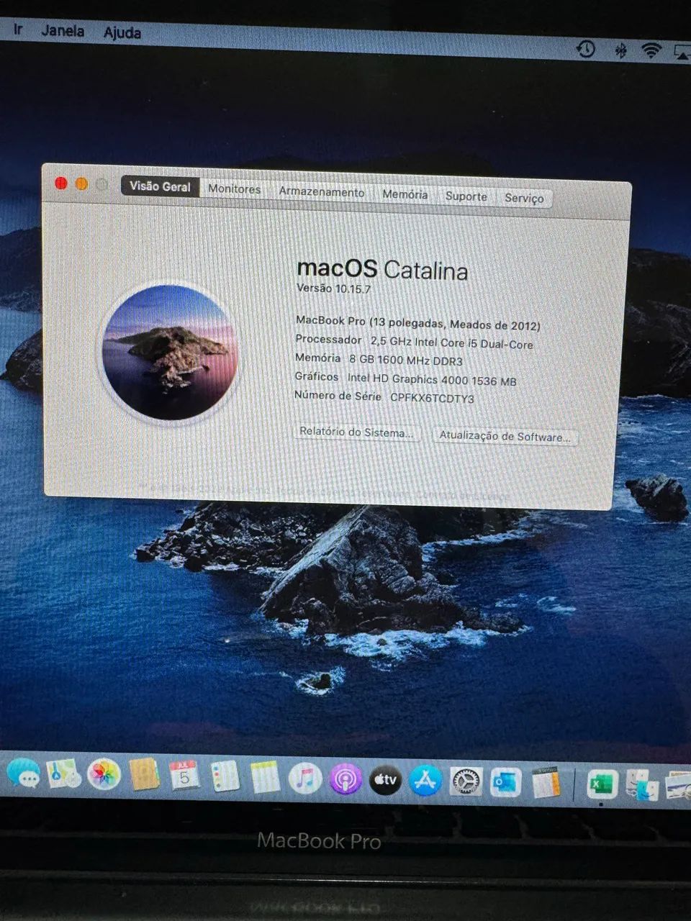Open System Preferences gear icon

[466, 781]
